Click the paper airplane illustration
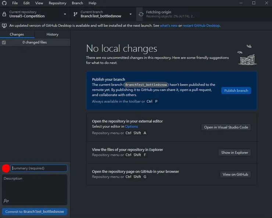272x218 pixels. [249, 46]
